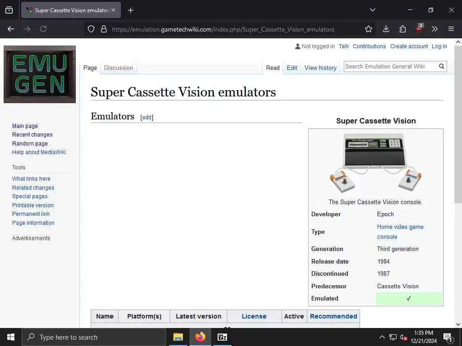
Task: Show hidden system tray icons
Action: [382, 337]
